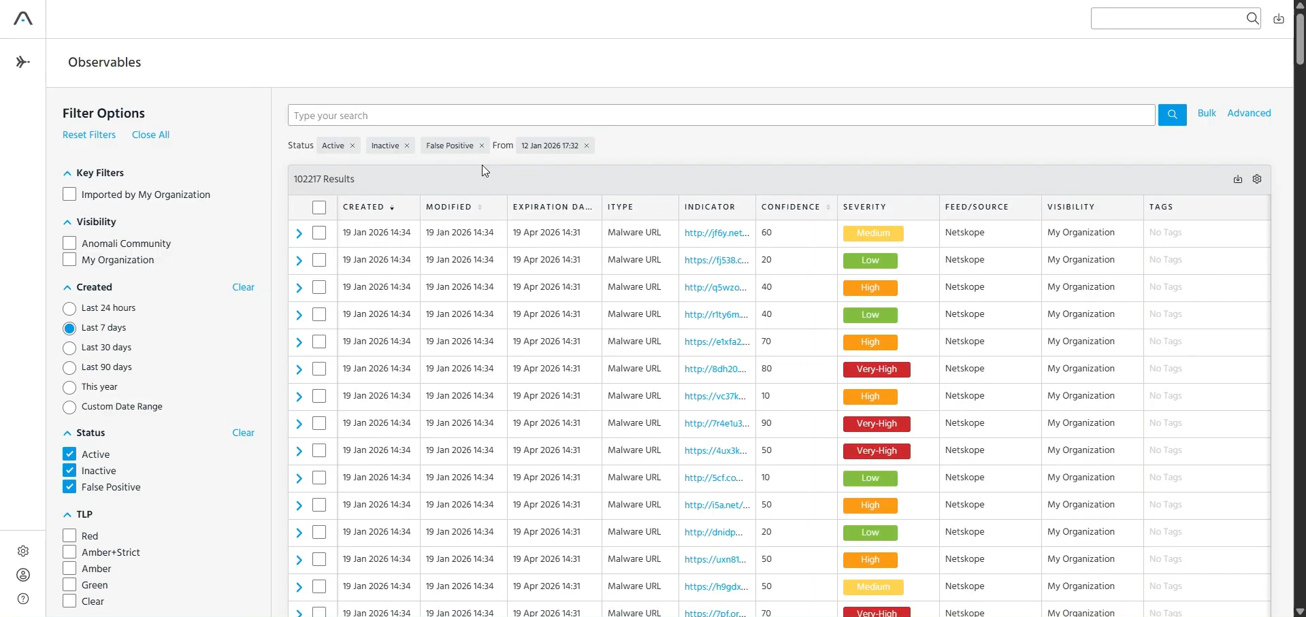Image resolution: width=1306 pixels, height=617 pixels.
Task: Open the user profile icon in sidebar
Action: coord(23,575)
